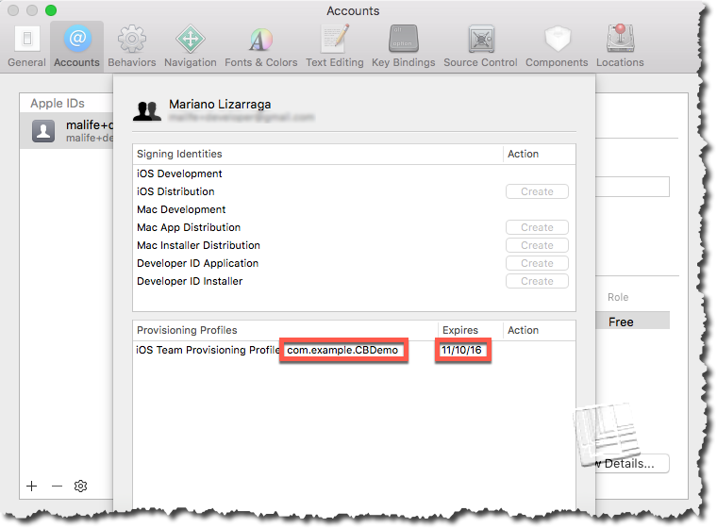This screenshot has width=717, height=528.
Task: Select the Free role team row
Action: point(621,322)
